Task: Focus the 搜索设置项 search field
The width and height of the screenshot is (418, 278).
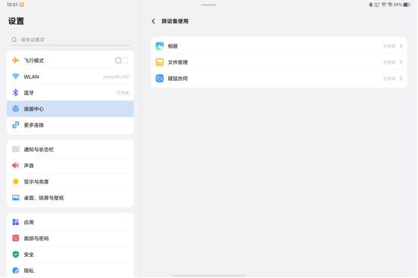Action: [70, 39]
